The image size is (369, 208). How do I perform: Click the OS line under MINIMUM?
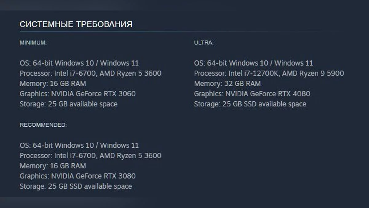click(x=79, y=63)
